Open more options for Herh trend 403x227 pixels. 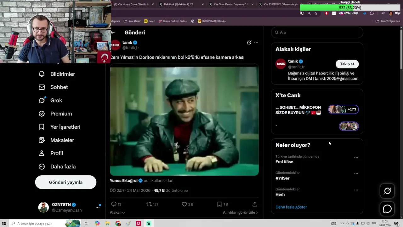[356, 190]
